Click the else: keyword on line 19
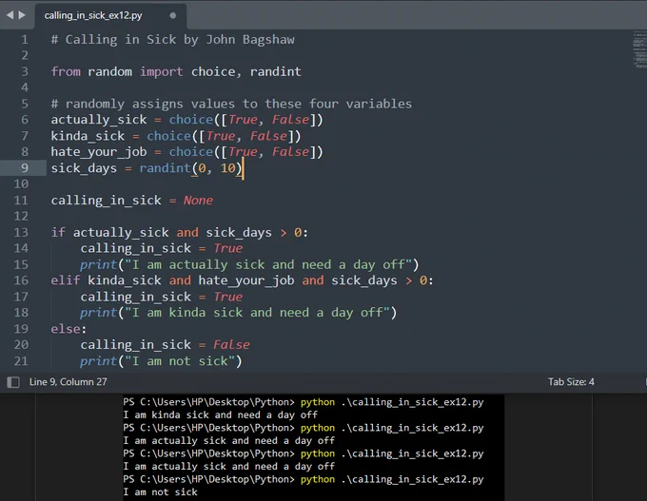Image resolution: width=647 pixels, height=501 pixels. [69, 329]
